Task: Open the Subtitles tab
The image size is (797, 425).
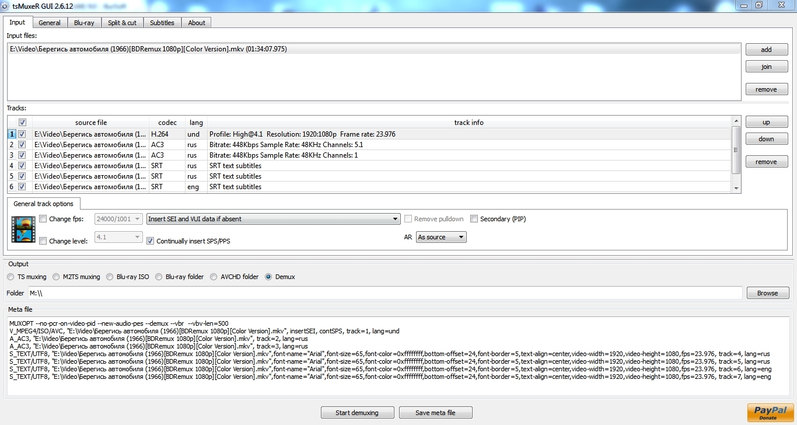Action: 162,23
